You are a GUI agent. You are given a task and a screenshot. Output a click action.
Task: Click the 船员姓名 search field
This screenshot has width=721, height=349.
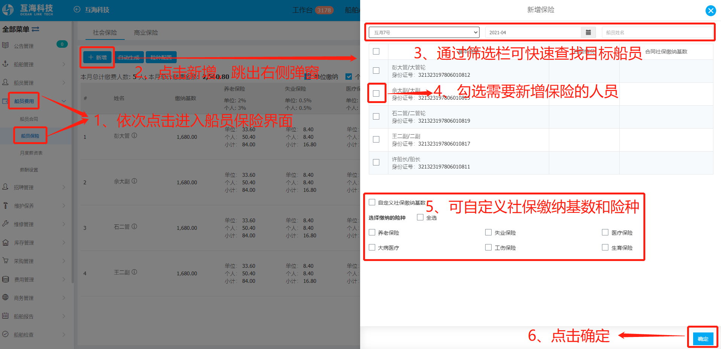[657, 32]
